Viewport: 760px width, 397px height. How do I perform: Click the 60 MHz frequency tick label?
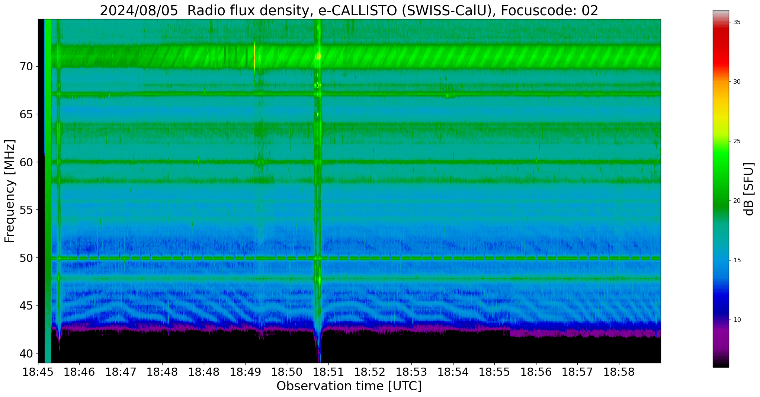(26, 162)
